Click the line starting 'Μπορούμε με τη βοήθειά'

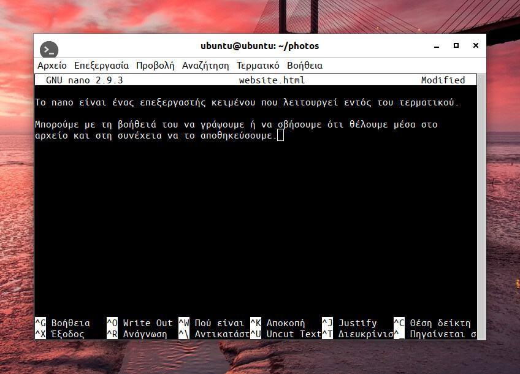coord(236,124)
